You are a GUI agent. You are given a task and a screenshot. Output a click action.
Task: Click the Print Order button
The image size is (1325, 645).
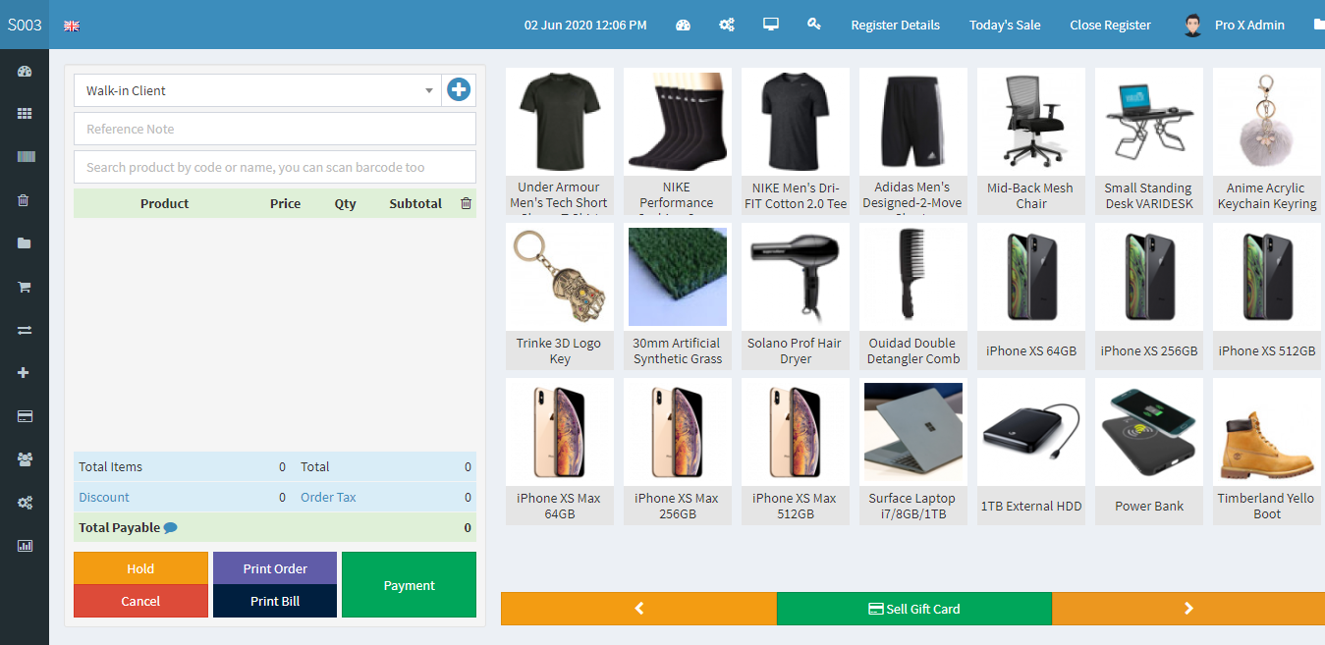pyautogui.click(x=275, y=568)
